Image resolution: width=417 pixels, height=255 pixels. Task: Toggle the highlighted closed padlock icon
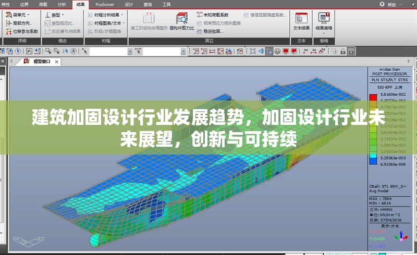tap(351, 52)
